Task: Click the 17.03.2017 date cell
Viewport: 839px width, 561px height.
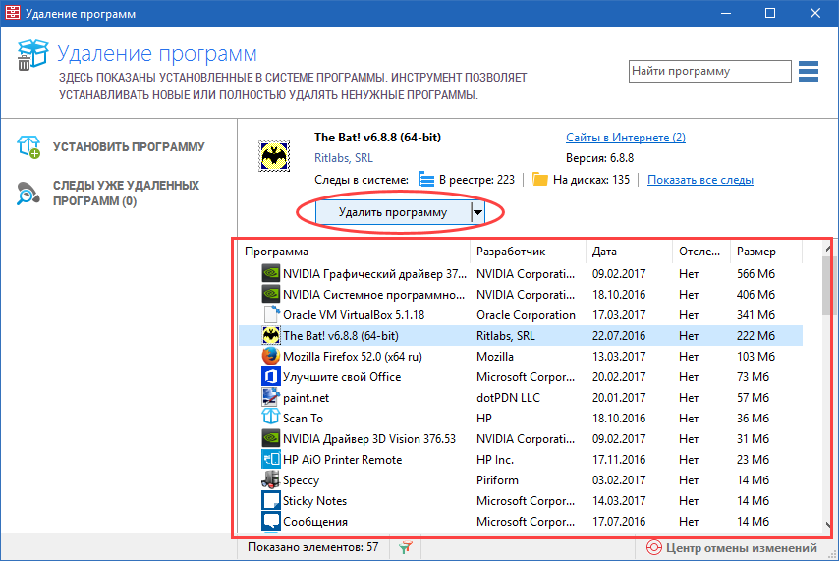Action: (619, 315)
